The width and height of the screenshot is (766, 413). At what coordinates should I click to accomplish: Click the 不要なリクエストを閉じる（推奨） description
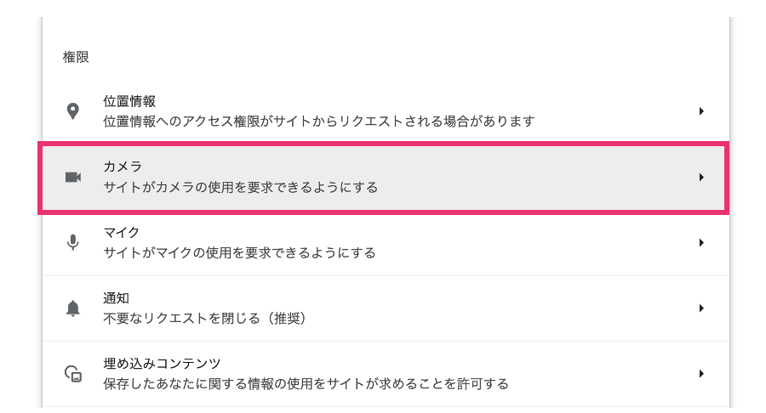tap(204, 318)
